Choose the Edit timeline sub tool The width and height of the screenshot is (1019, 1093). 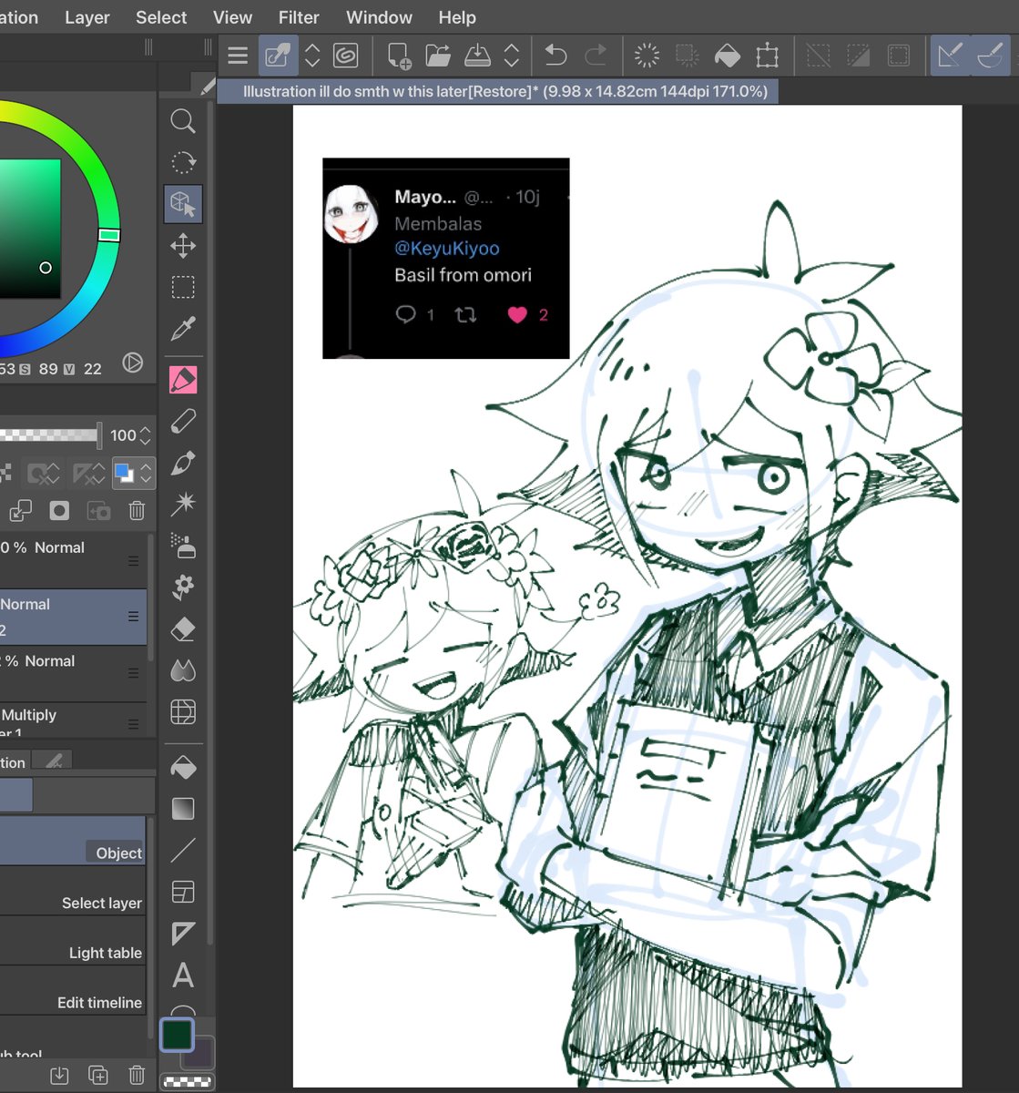[73, 991]
